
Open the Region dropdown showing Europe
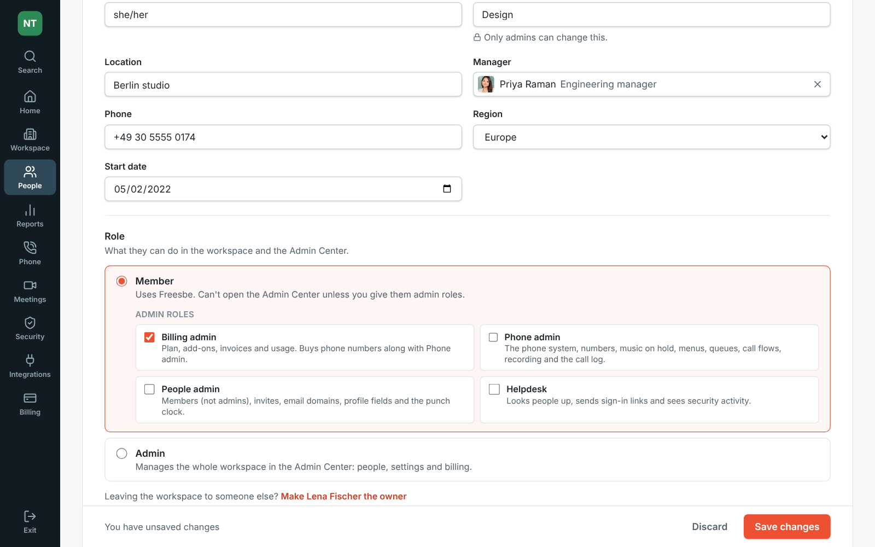click(x=651, y=137)
